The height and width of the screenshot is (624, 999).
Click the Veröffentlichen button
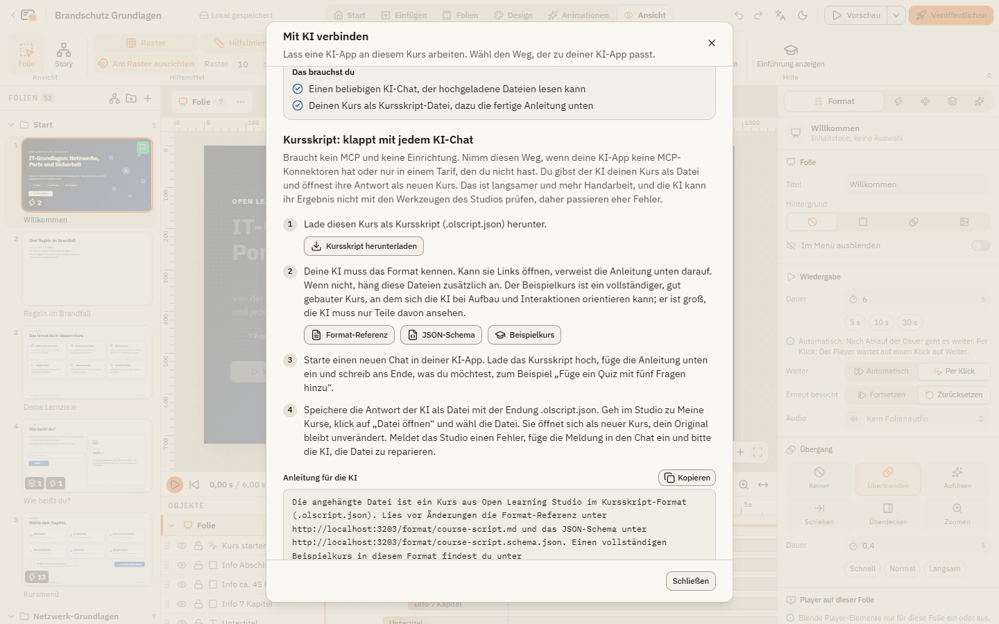[951, 15]
